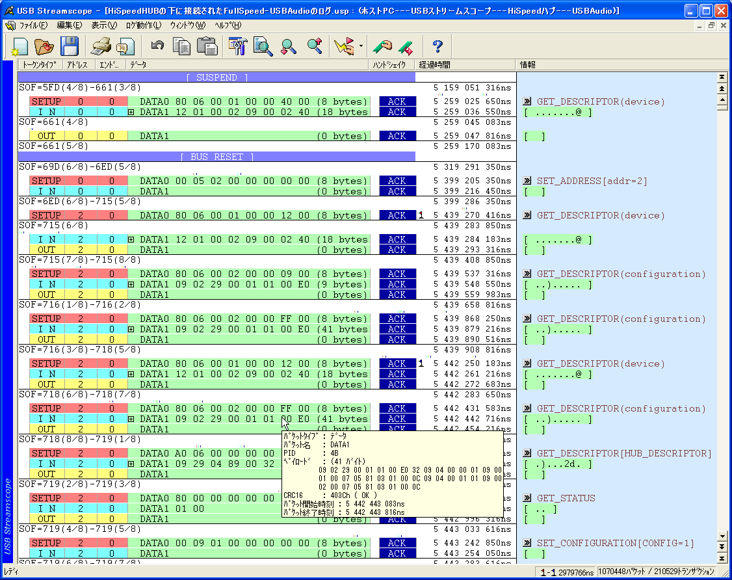Click the single up-arrow scroll button
The image size is (732, 580).
(x=722, y=99)
